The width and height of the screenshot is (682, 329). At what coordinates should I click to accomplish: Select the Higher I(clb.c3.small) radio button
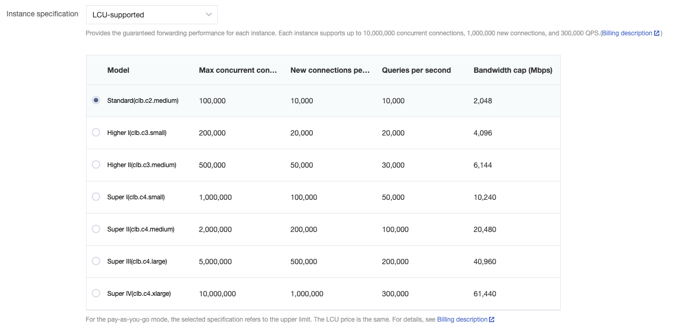pyautogui.click(x=96, y=132)
